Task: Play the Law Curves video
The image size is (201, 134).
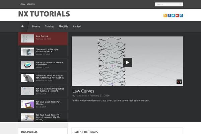Action: (x=127, y=62)
